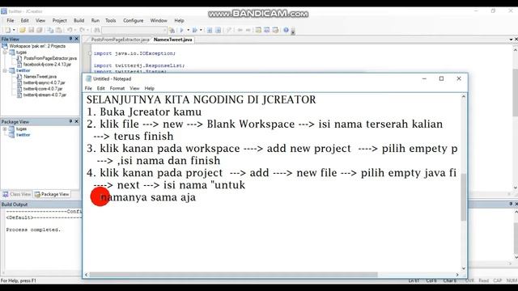Open Notepad's Format menu
The height and width of the screenshot is (291, 518).
pyautogui.click(x=117, y=88)
